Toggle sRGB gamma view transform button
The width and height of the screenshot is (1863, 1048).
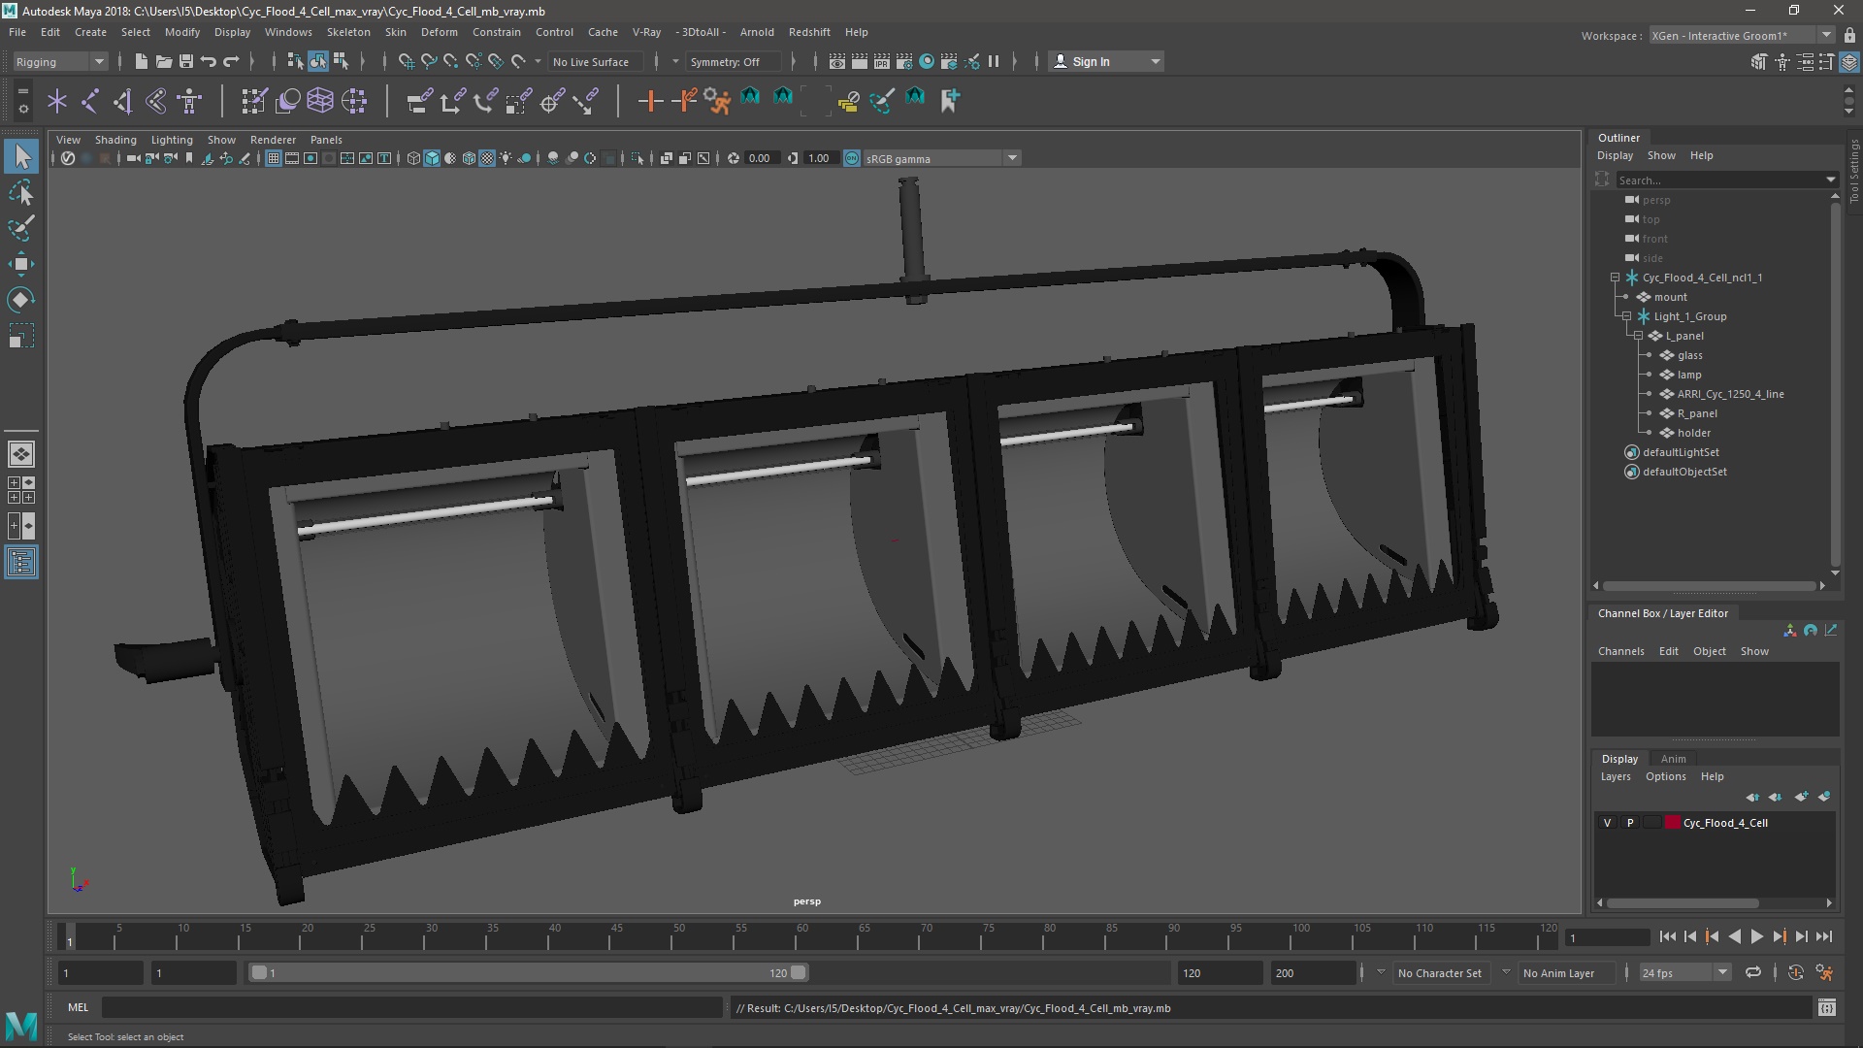[x=852, y=158]
